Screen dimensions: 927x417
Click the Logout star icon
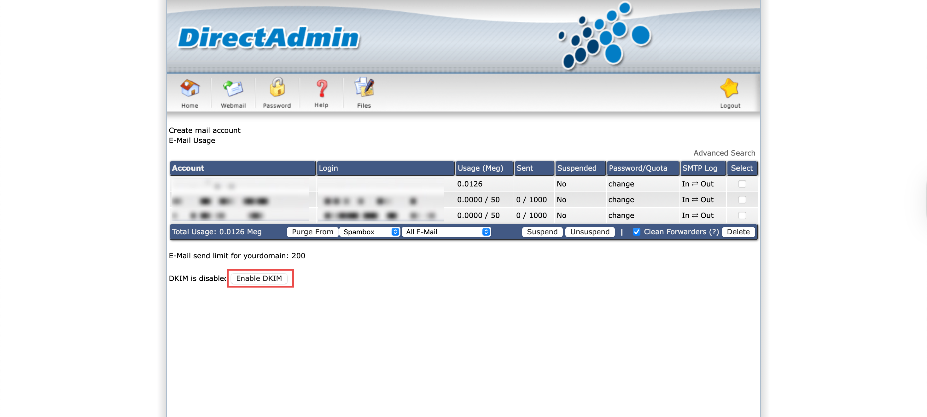[729, 88]
